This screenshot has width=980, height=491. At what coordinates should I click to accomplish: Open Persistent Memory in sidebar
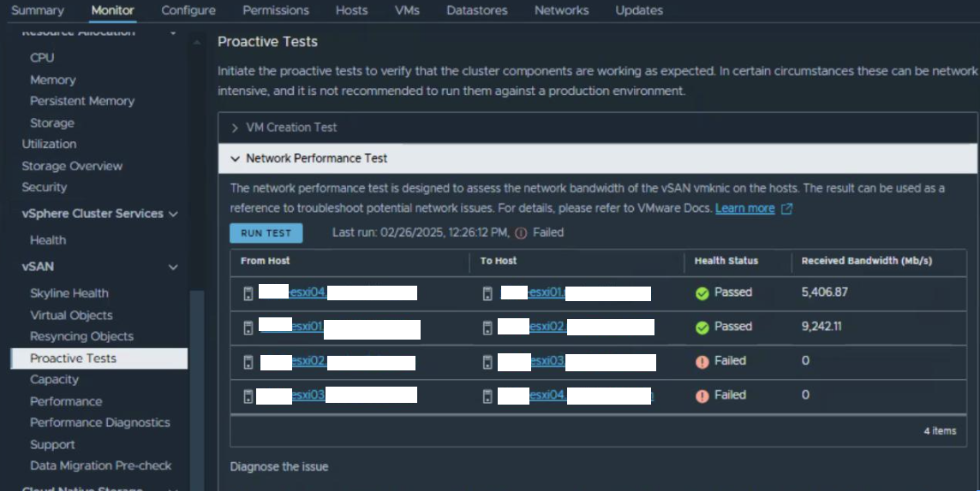pos(82,101)
